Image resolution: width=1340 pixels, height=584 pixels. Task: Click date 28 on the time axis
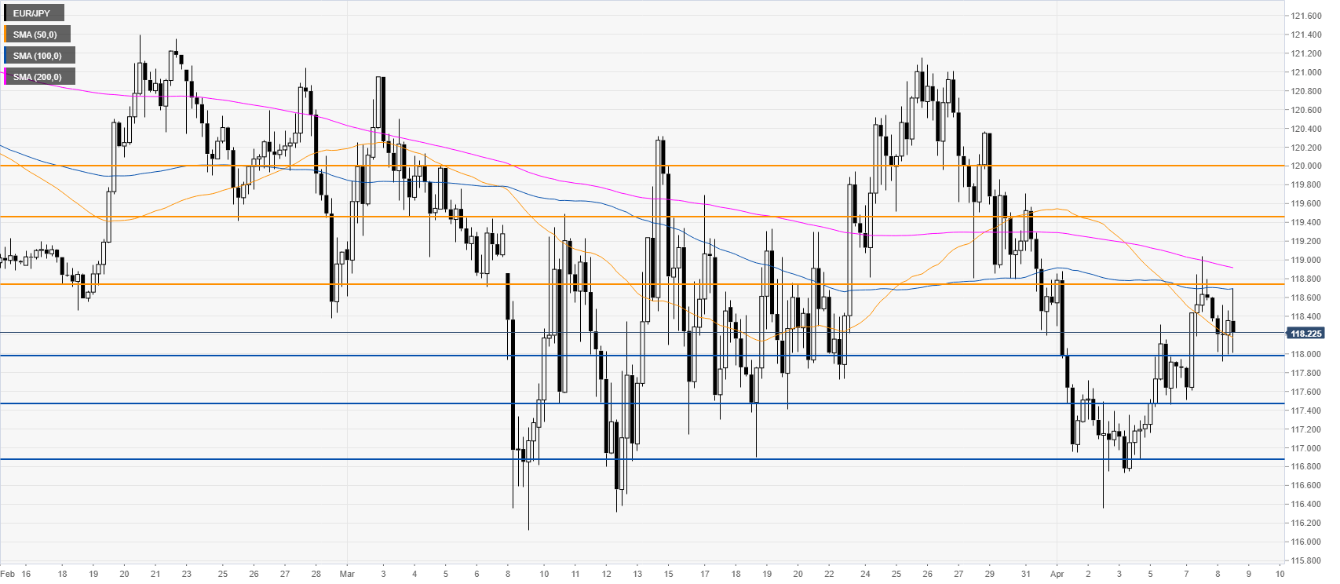(x=316, y=574)
